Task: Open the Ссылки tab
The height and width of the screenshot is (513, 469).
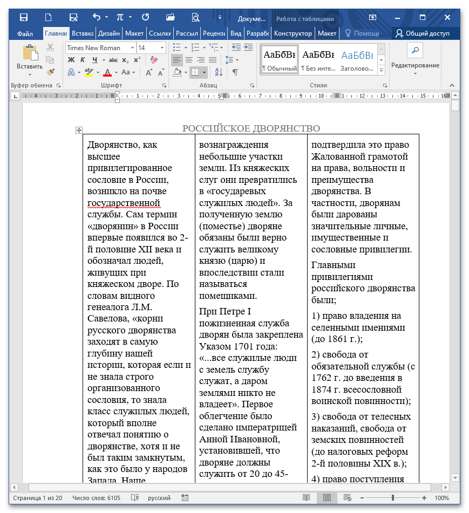Action: [160, 33]
